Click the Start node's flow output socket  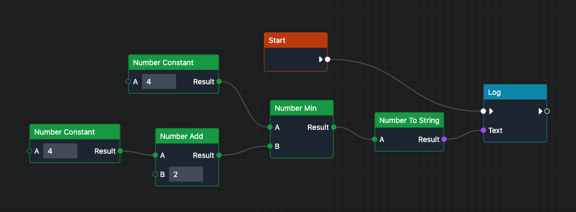(328, 59)
